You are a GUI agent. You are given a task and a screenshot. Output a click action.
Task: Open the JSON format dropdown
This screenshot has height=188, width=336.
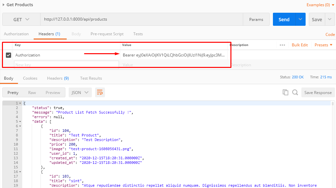[x=80, y=92]
